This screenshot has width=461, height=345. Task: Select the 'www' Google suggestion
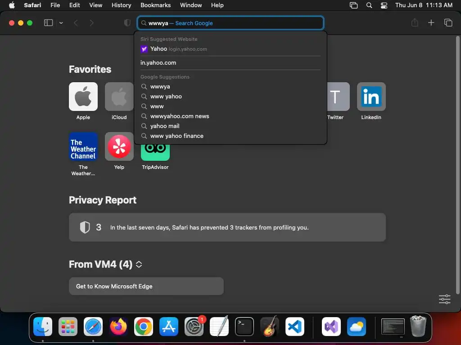(230, 106)
